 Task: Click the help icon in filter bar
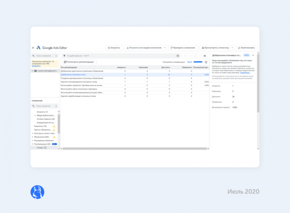[x=178, y=56]
